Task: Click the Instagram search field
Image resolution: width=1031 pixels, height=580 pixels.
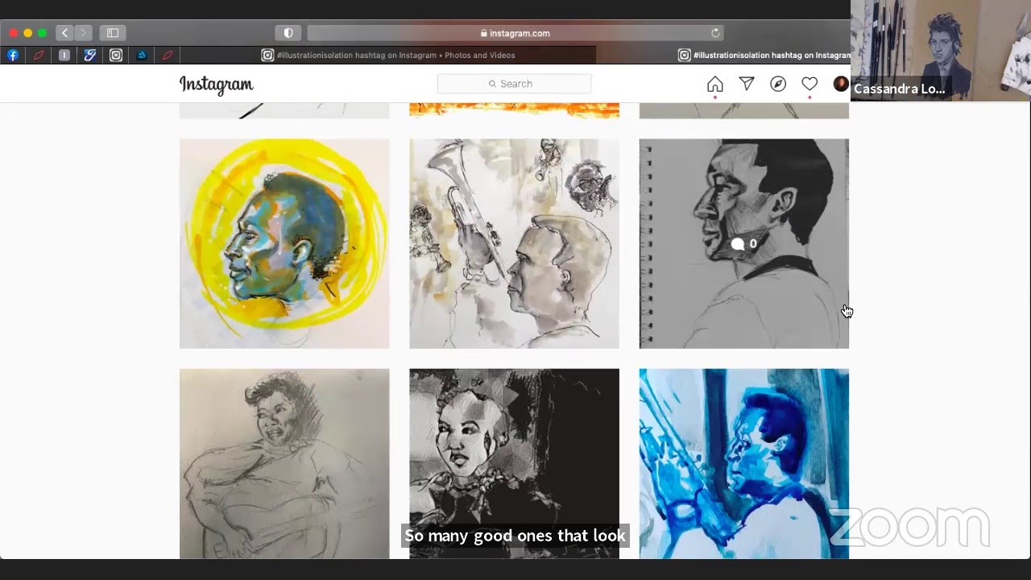Action: (514, 84)
